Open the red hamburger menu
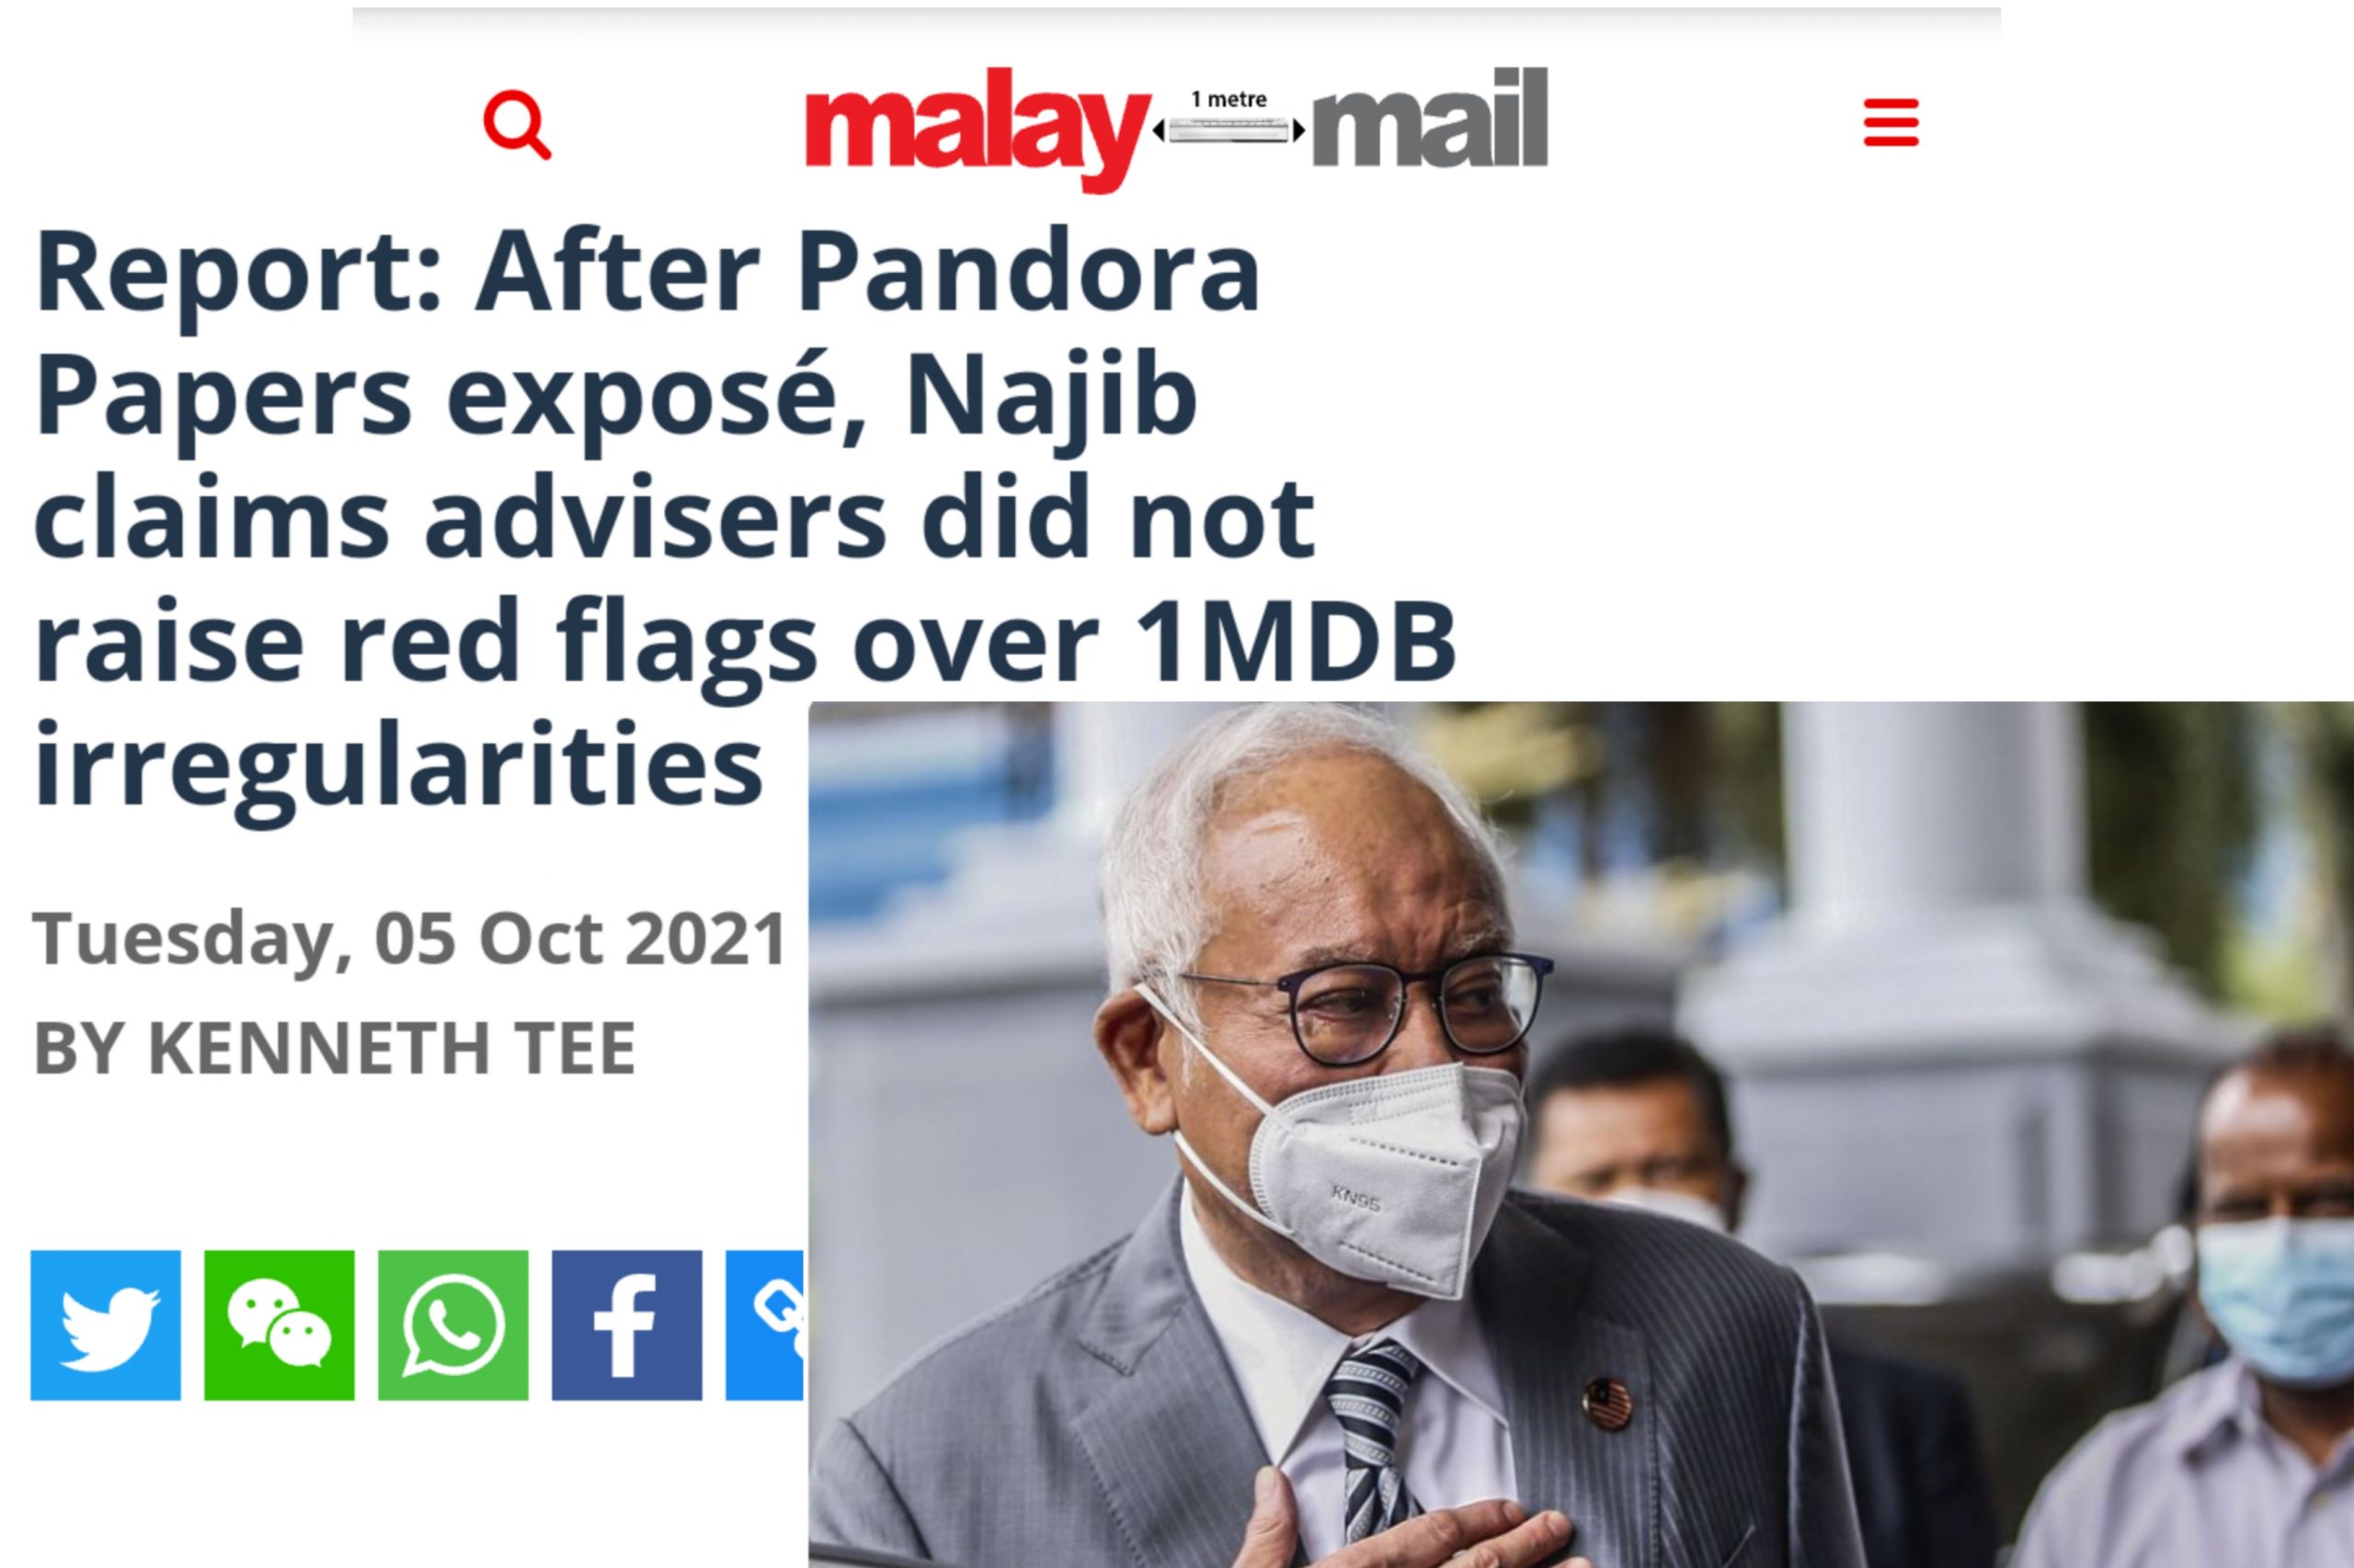Image resolution: width=2354 pixels, height=1568 pixels. click(1891, 124)
